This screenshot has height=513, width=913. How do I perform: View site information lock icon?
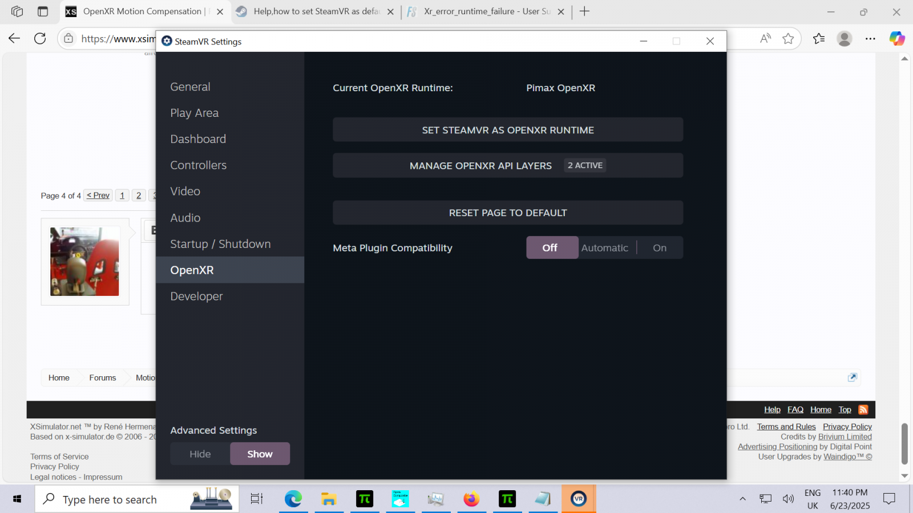(x=68, y=38)
